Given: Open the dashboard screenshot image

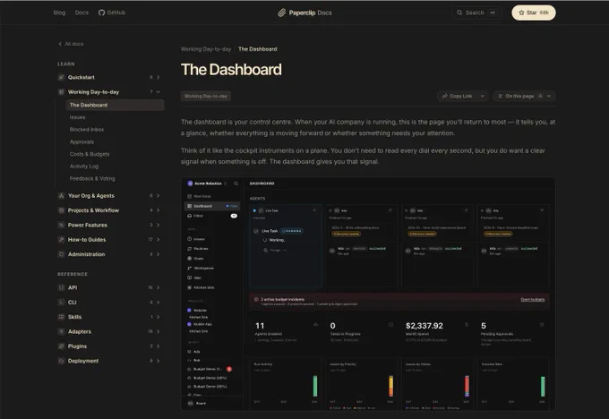Looking at the screenshot, I should [368, 294].
